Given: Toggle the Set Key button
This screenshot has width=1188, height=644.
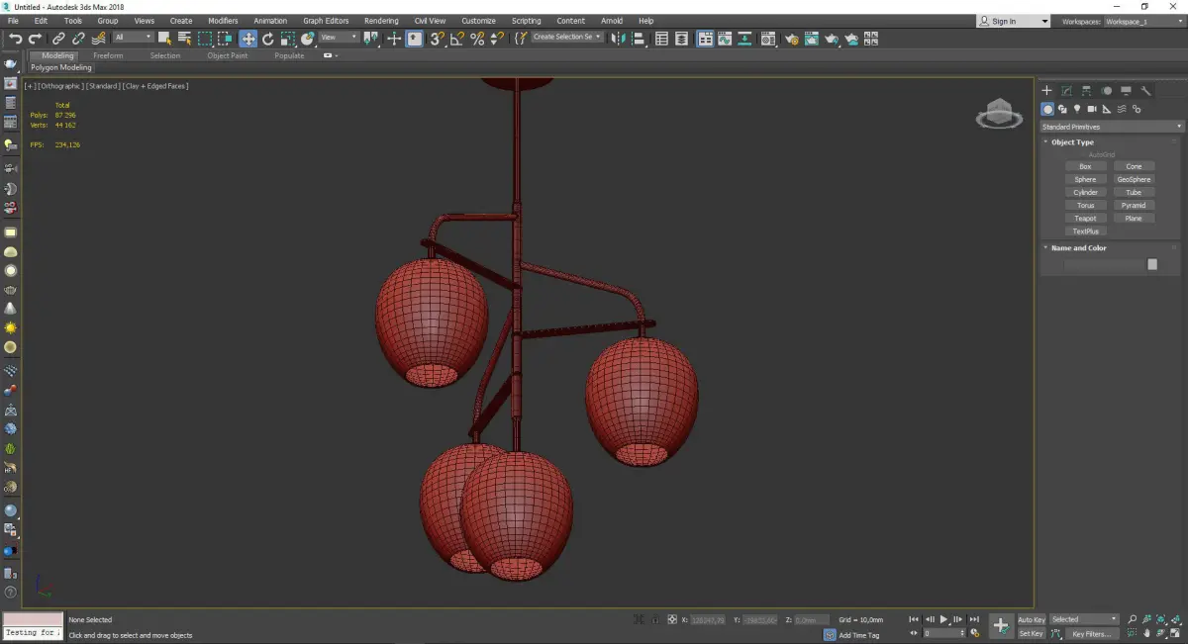Looking at the screenshot, I should coord(1032,633).
